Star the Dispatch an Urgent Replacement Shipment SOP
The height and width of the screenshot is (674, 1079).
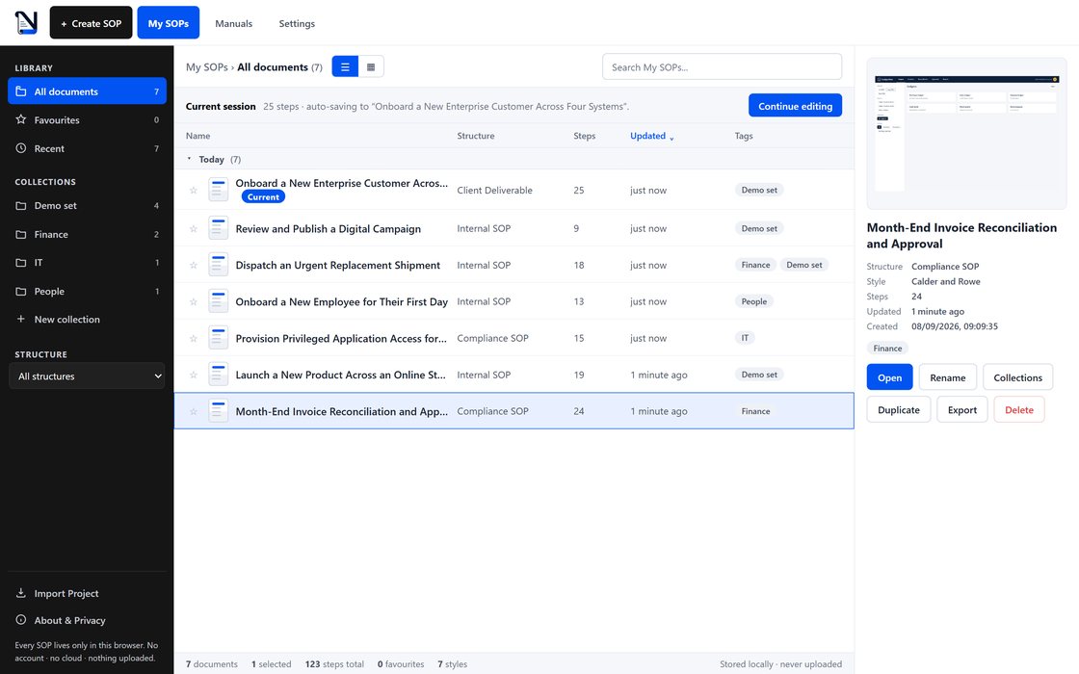click(x=194, y=266)
